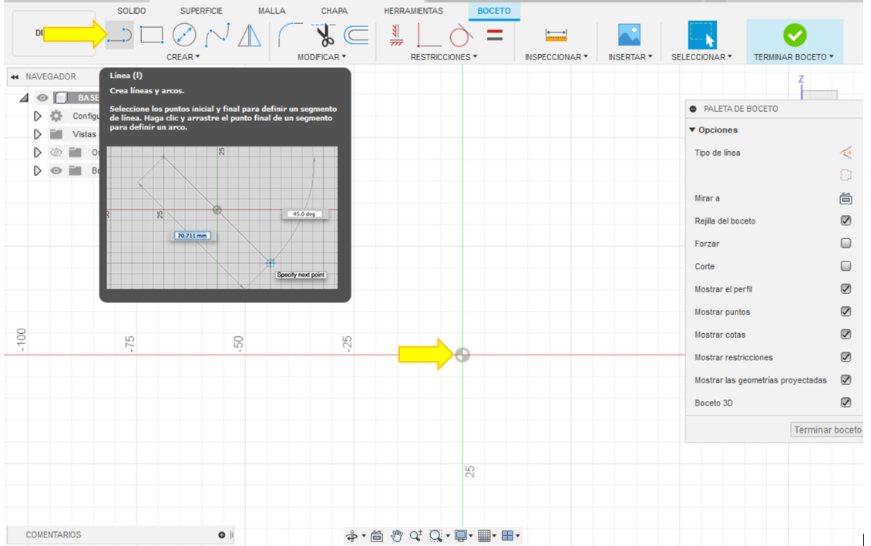Click the Viewports layout icon
871x546 pixels.
pyautogui.click(x=507, y=535)
